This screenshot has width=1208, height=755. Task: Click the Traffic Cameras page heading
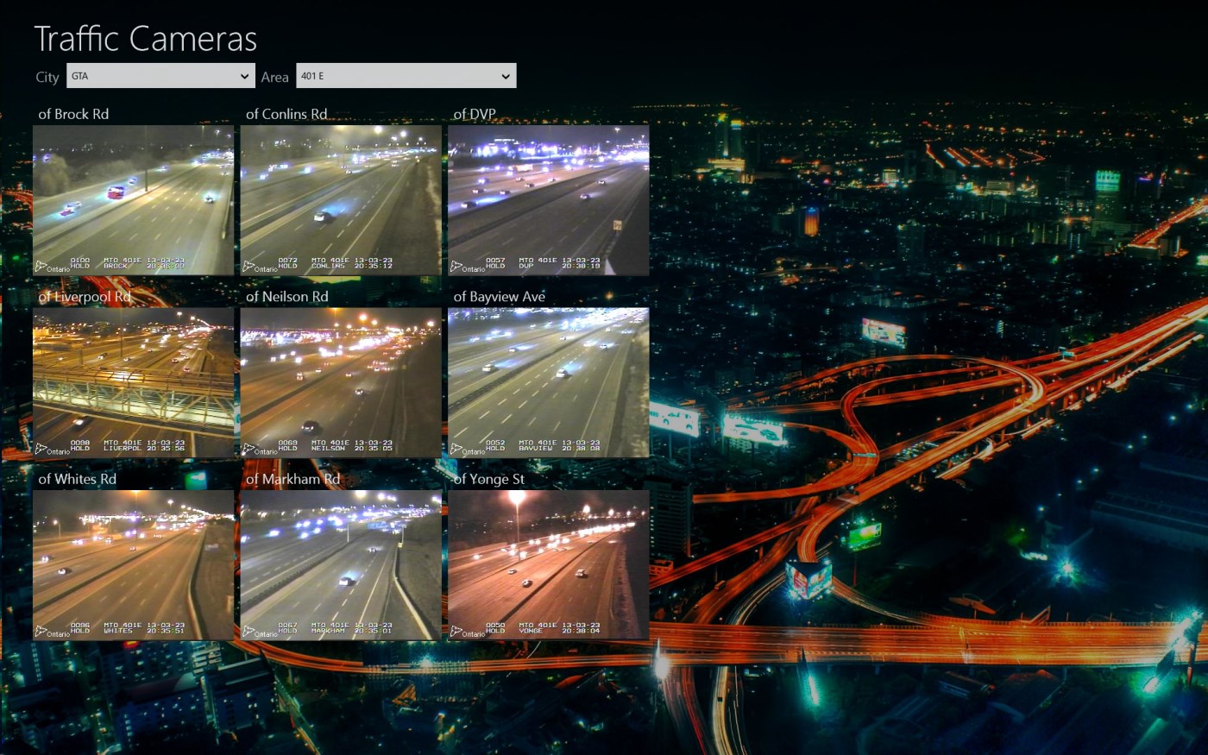(x=145, y=39)
